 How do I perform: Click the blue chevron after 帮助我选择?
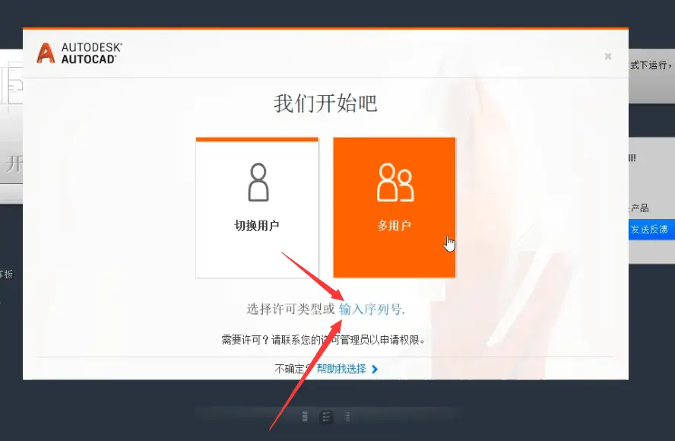375,369
